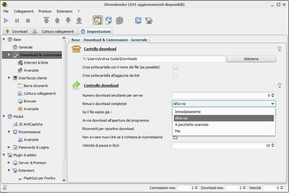Toggle Non avviare nuovi link checkbox
289x193 pixels.
(x=175, y=137)
